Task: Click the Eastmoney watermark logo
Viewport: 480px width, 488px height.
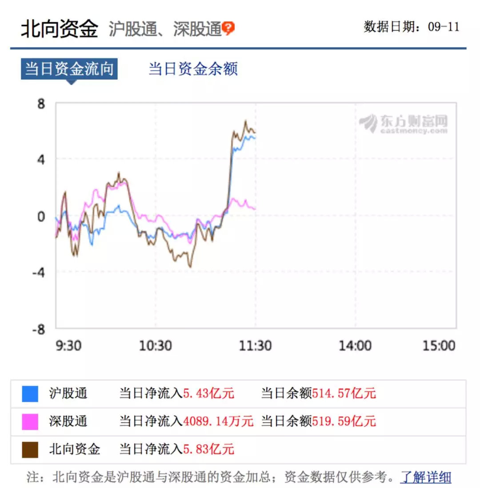Action: [404, 124]
